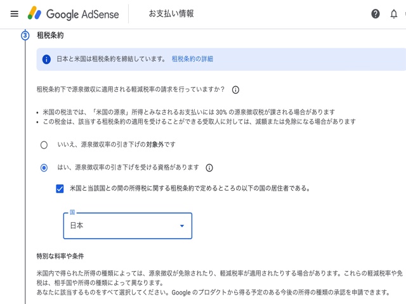Click the step 3 number circle
This screenshot has height=304, width=406.
pyautogui.click(x=25, y=35)
